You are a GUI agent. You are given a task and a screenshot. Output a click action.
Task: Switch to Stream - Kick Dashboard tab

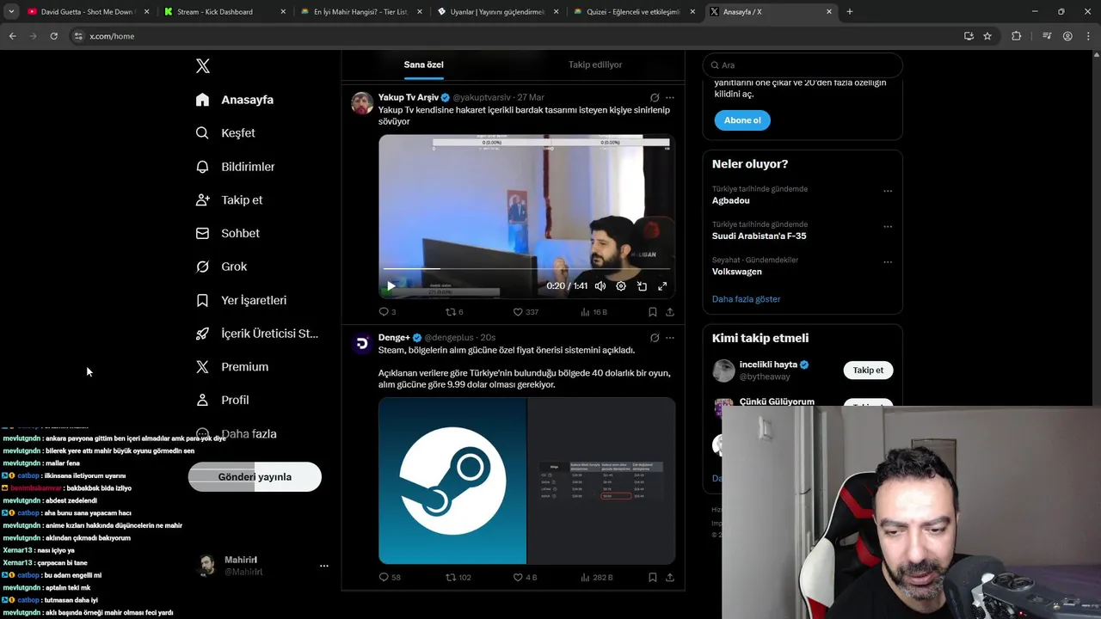click(x=225, y=12)
